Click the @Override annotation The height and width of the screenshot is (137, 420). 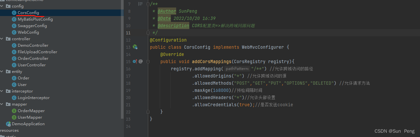tap(172, 54)
